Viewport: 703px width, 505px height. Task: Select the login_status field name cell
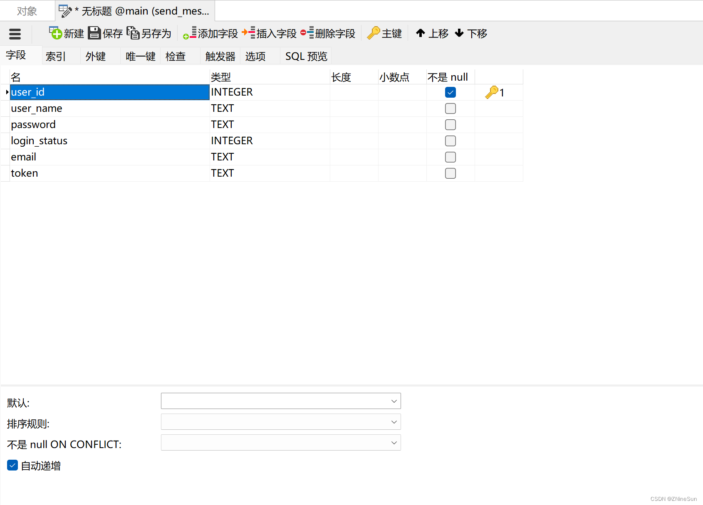[x=110, y=141]
